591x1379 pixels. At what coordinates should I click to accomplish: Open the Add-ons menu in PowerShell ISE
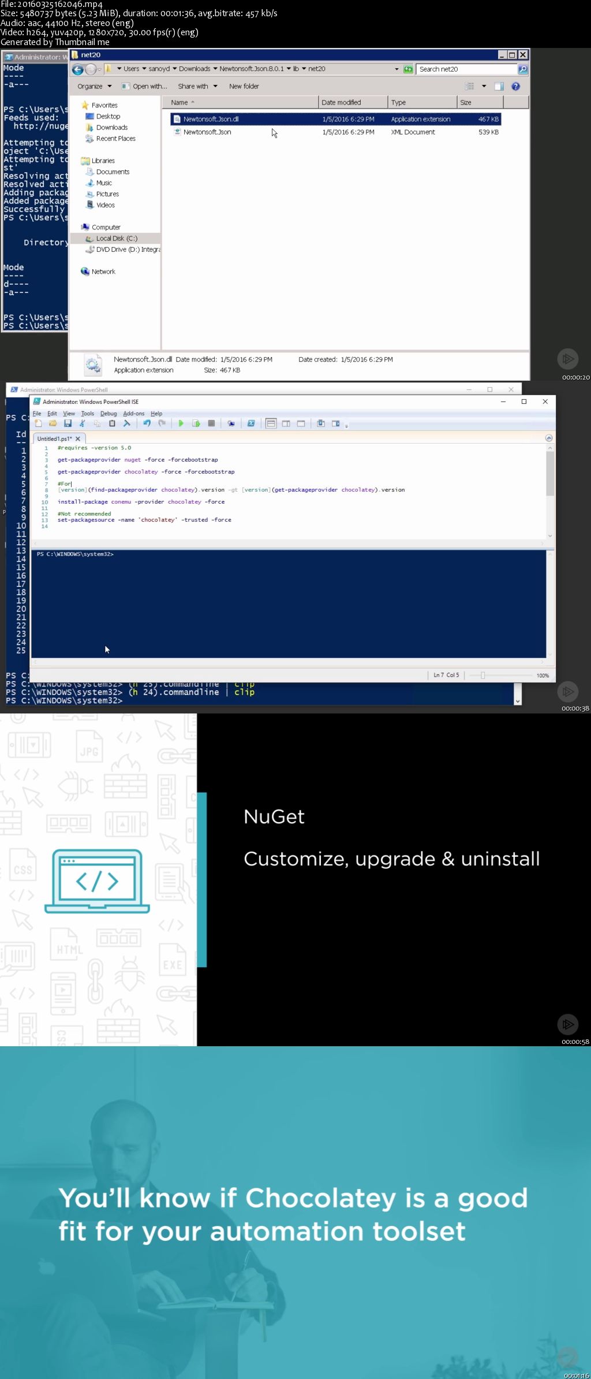(134, 414)
